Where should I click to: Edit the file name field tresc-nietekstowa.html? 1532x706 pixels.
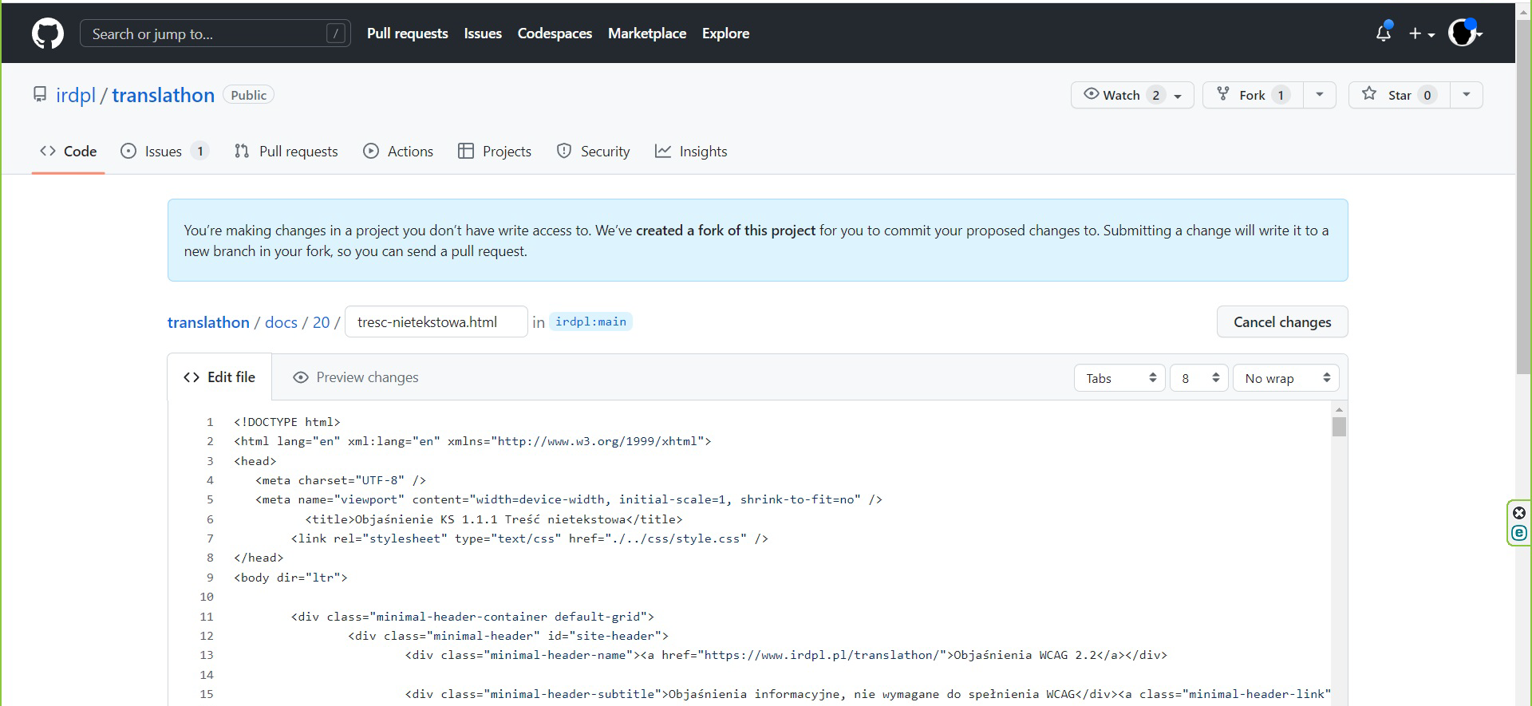[x=436, y=322]
